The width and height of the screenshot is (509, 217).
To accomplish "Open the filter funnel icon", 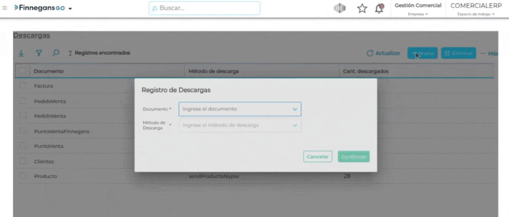I will (39, 53).
